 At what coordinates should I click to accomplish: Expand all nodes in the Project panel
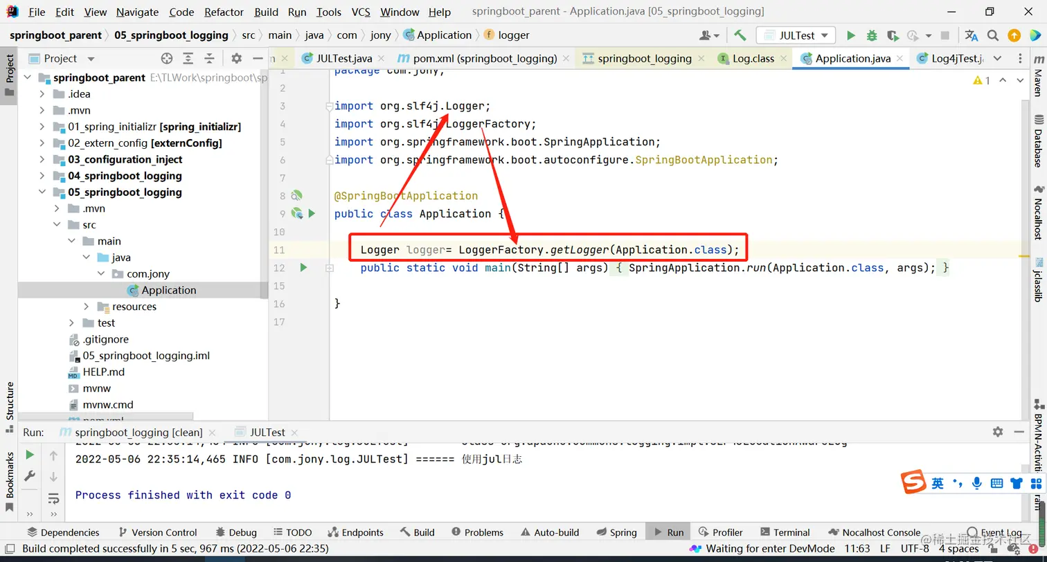pyautogui.click(x=189, y=59)
